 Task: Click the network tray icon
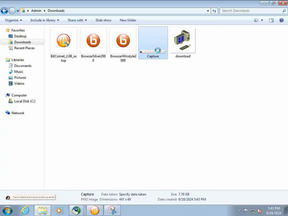[253, 211]
